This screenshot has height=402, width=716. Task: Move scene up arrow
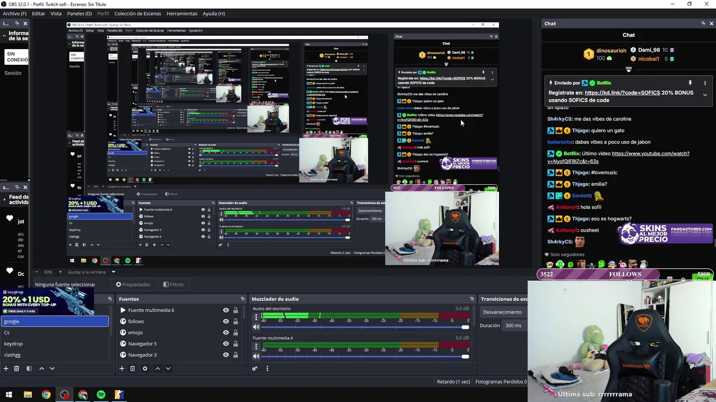tap(41, 368)
